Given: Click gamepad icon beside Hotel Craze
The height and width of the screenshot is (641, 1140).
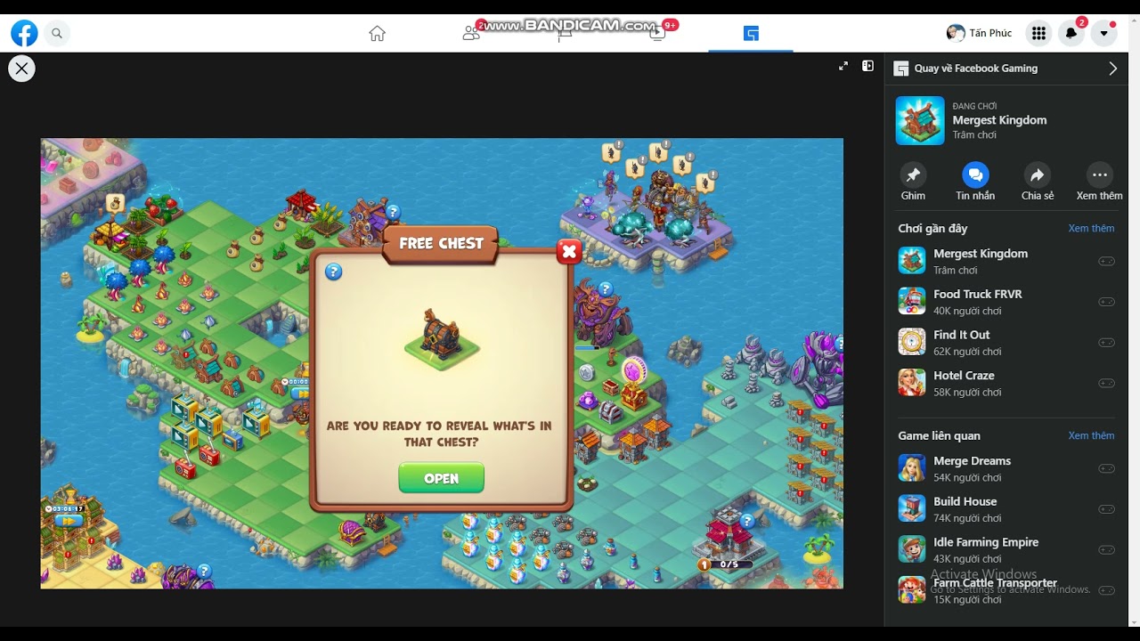Looking at the screenshot, I should coord(1106,384).
